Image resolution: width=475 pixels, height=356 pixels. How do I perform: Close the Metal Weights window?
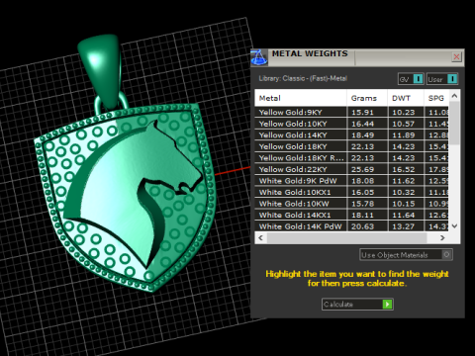click(x=456, y=57)
